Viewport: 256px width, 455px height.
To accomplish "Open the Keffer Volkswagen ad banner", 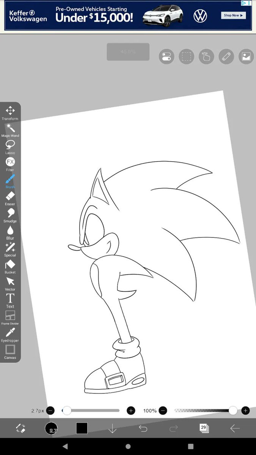I will [x=128, y=16].
